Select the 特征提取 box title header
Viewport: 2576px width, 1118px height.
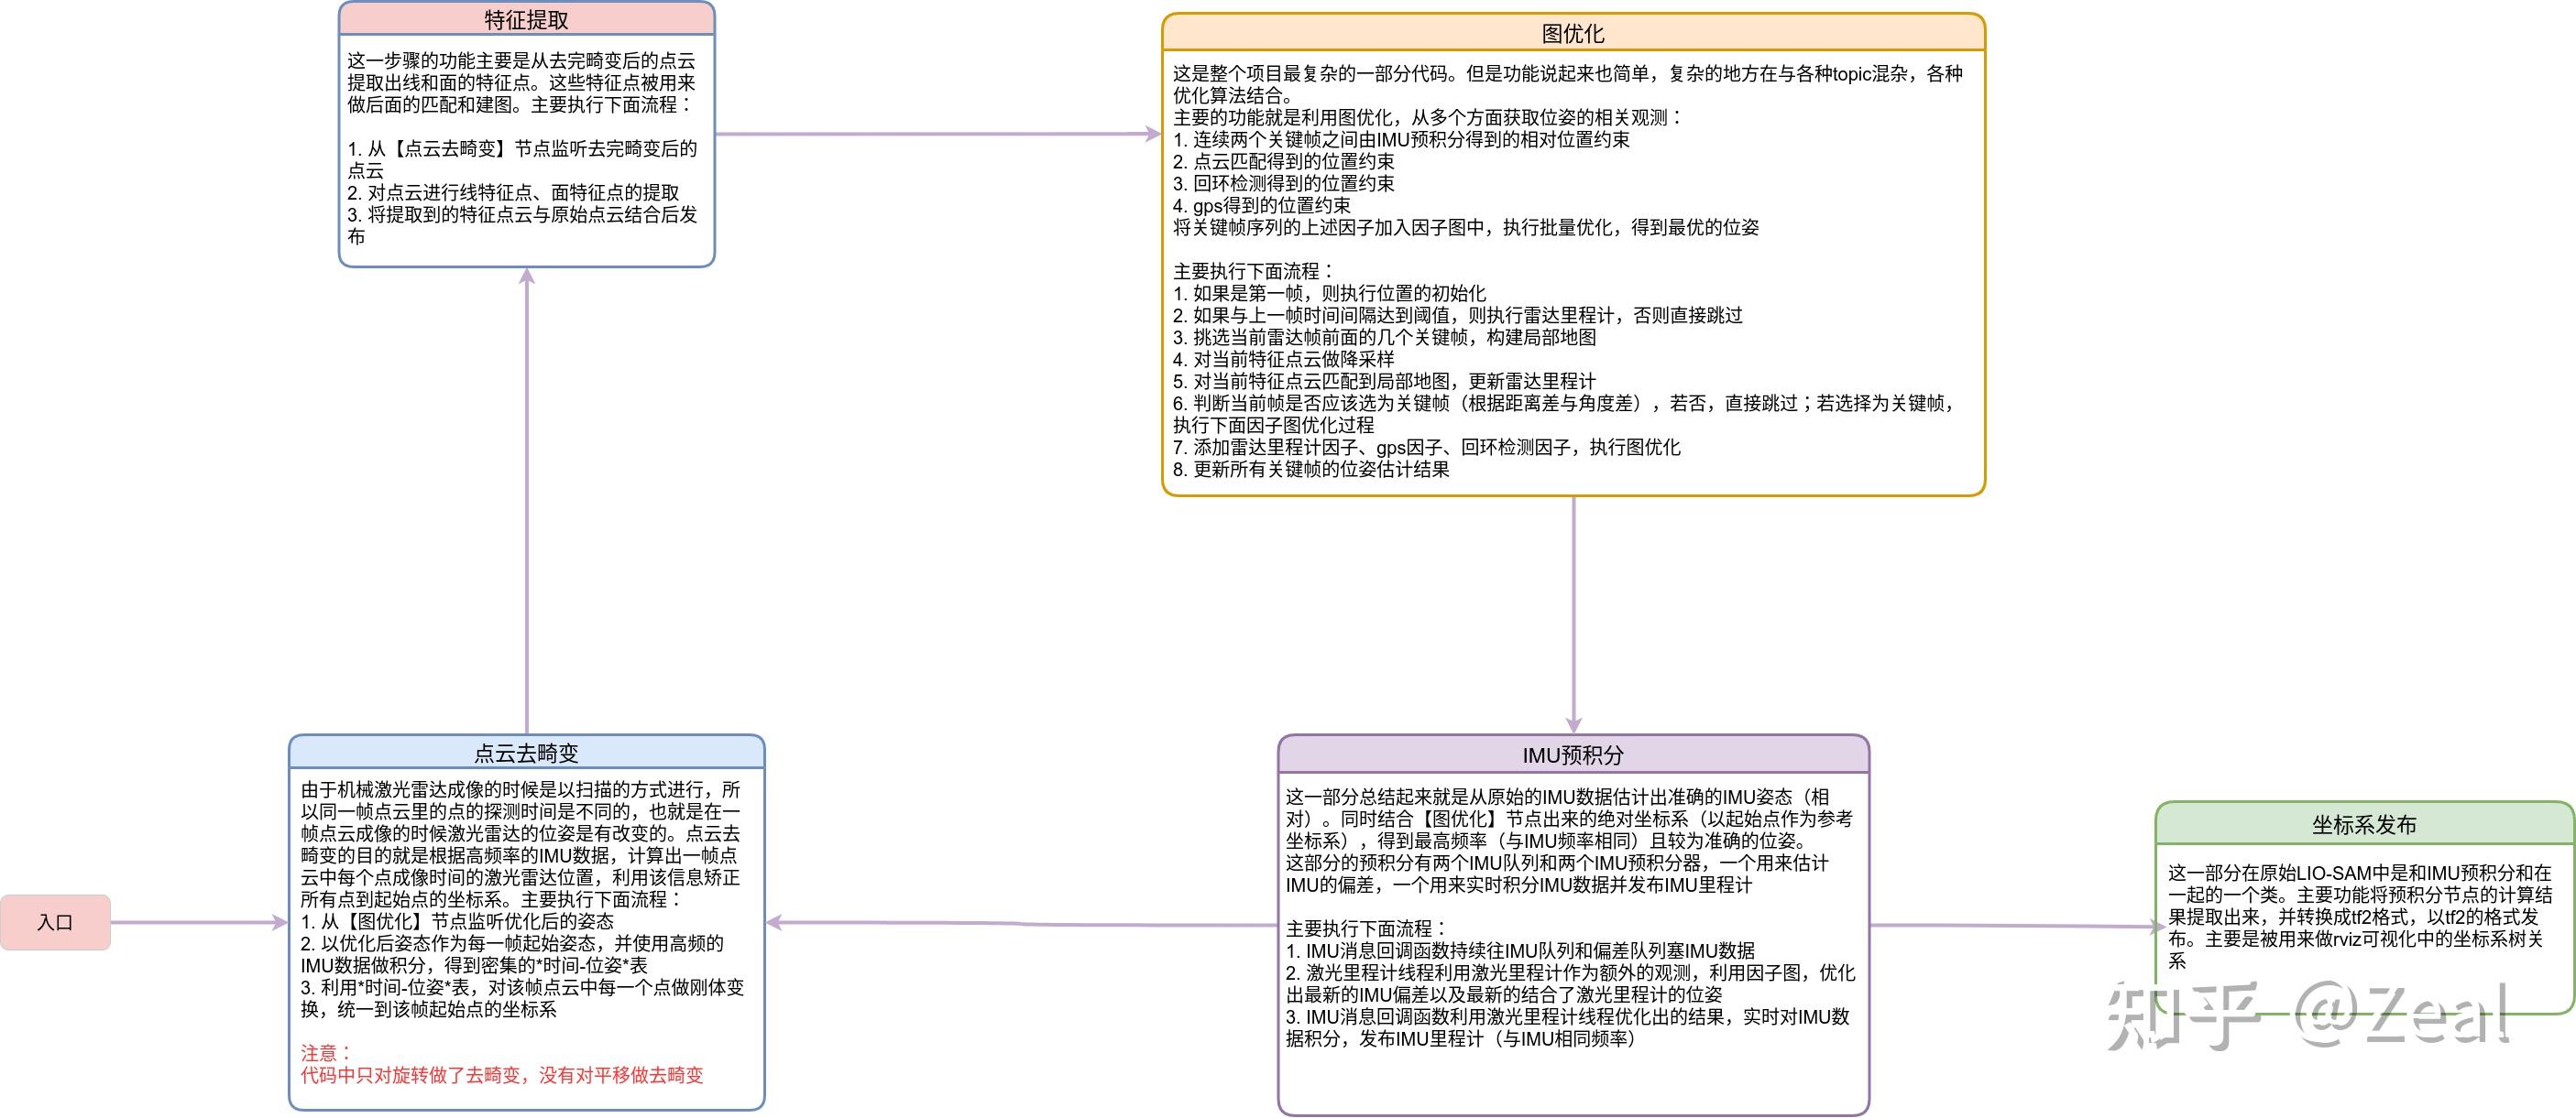tap(526, 20)
